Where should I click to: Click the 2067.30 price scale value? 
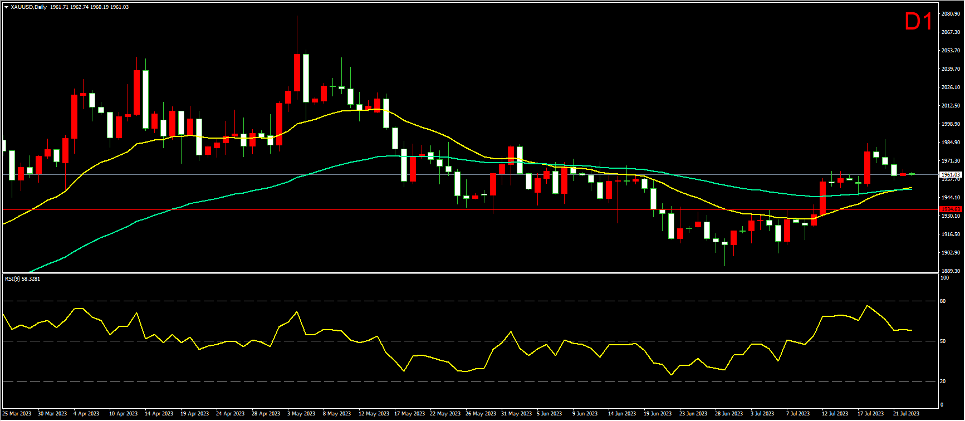950,32
